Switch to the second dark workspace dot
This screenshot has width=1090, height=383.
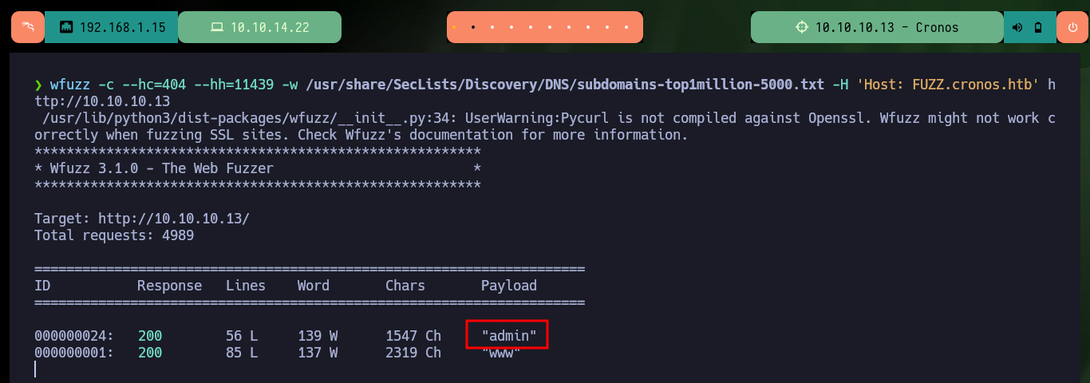click(x=473, y=28)
